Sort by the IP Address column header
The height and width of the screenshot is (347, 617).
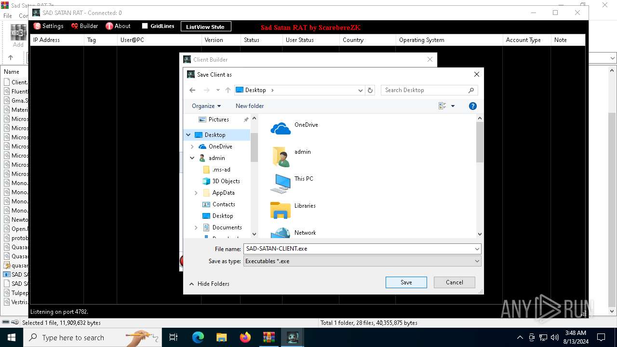coord(57,40)
